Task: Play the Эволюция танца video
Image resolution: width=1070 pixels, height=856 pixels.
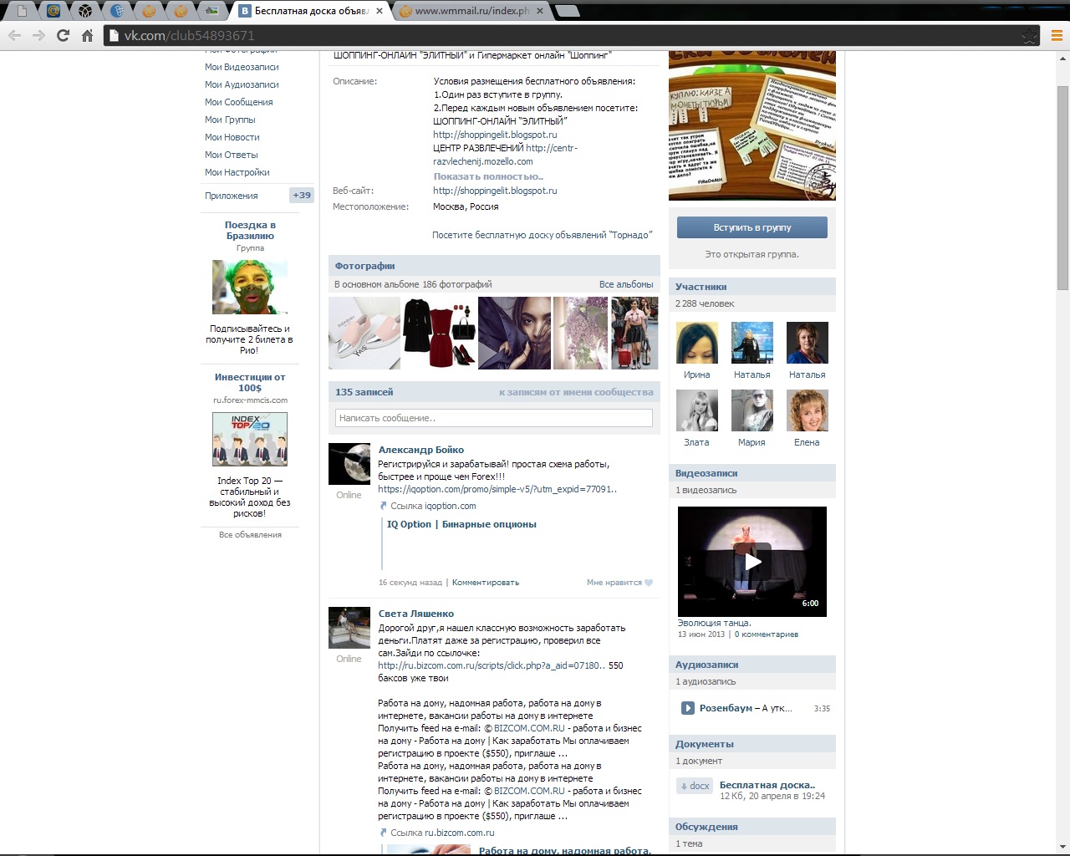Action: coord(752,562)
